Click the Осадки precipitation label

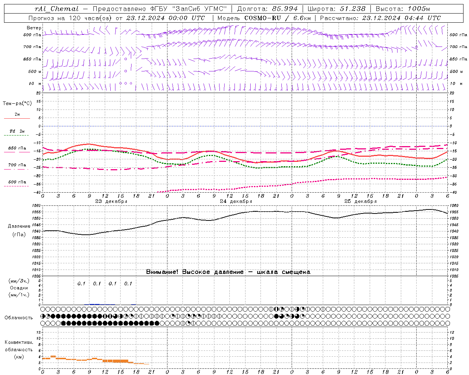click(x=19, y=288)
